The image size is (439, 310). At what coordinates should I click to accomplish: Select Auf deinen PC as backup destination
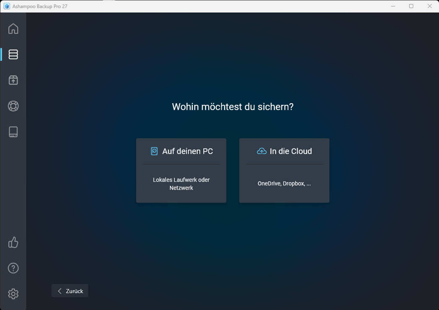click(181, 170)
